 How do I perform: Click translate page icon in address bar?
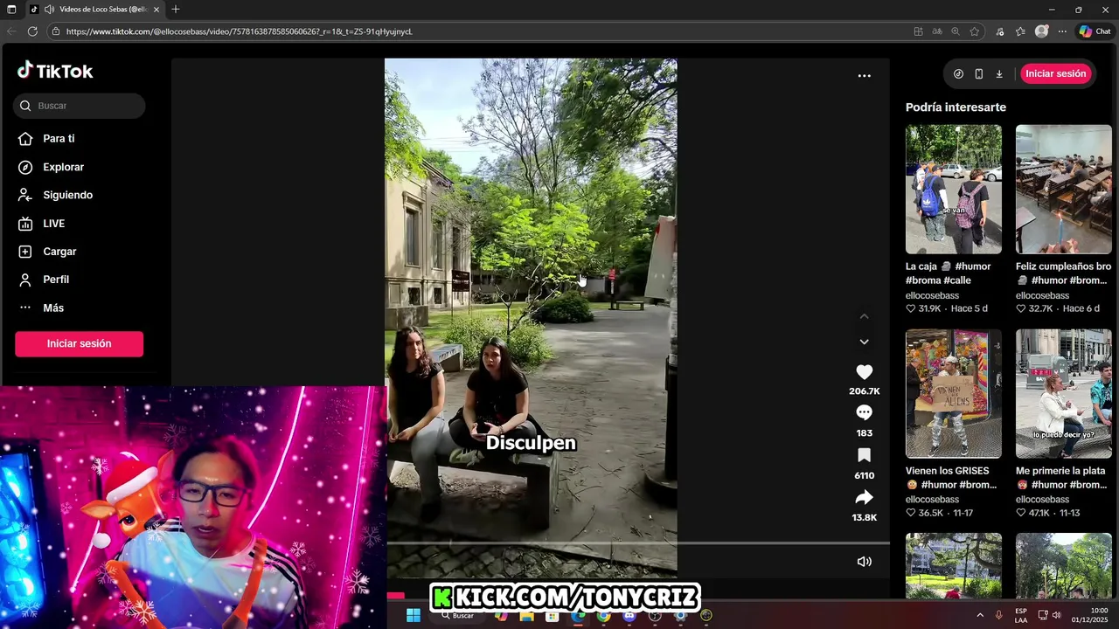[937, 31]
